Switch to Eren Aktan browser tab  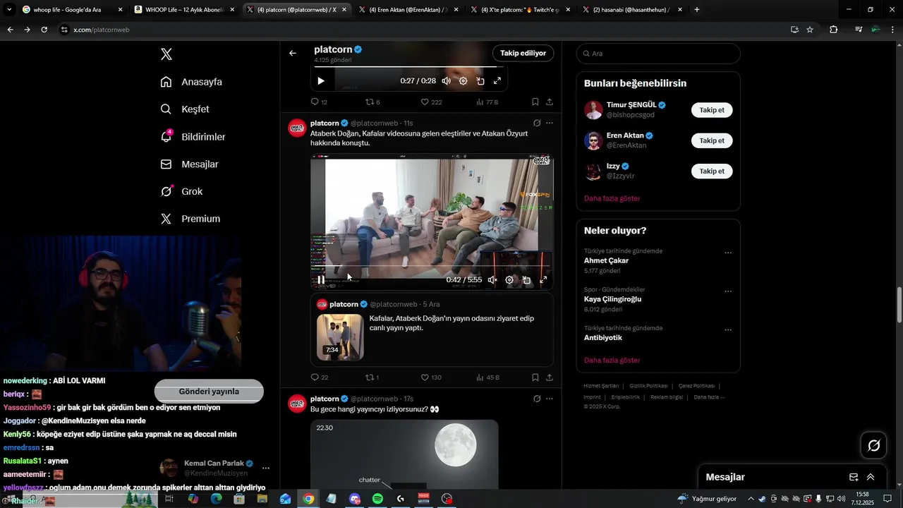[408, 10]
